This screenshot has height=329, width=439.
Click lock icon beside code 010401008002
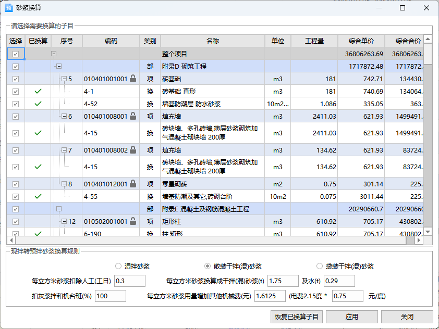(x=133, y=150)
